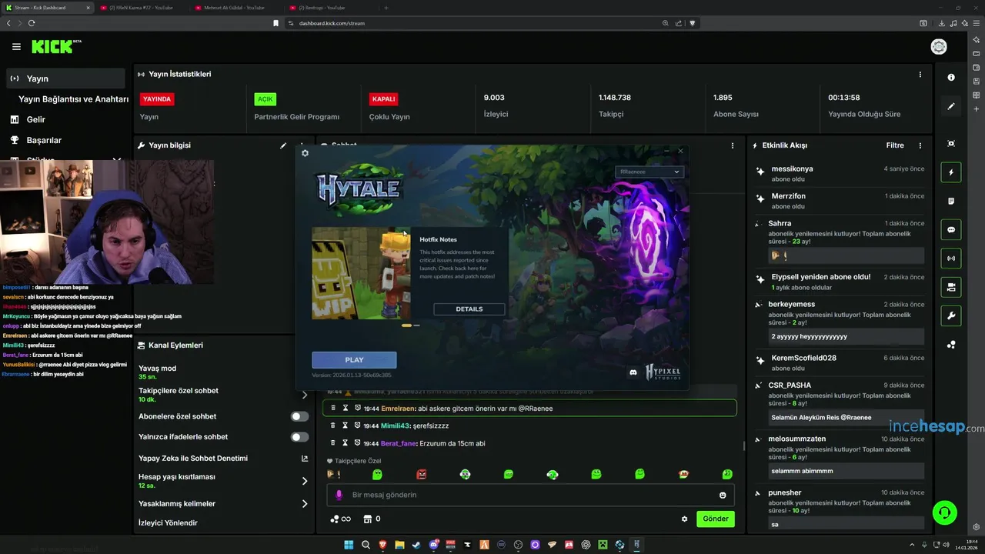Select Yayın in the sidebar
This screenshot has height=554, width=985.
coord(65,78)
